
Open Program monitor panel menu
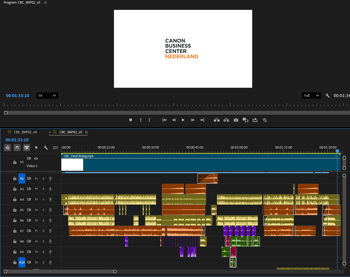[45, 2]
